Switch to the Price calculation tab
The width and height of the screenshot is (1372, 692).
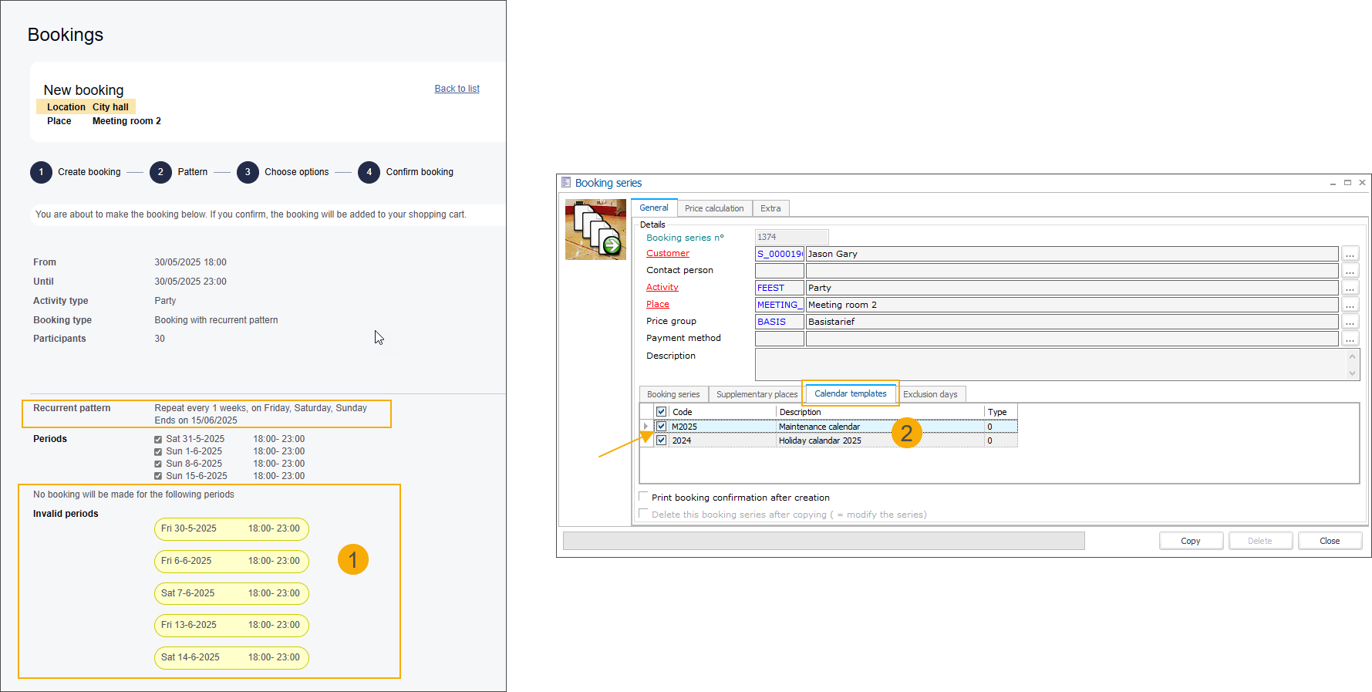[714, 208]
